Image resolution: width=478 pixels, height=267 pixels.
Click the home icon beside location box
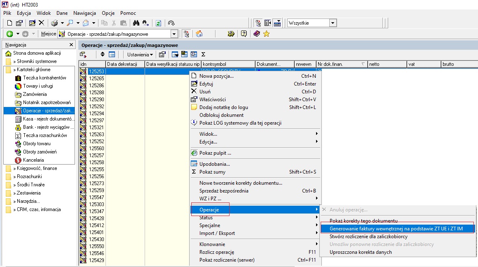click(199, 34)
